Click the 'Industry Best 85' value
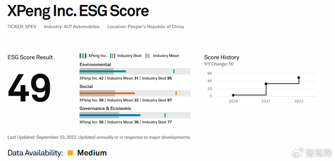The height and width of the screenshot is (161, 335). click(157, 78)
